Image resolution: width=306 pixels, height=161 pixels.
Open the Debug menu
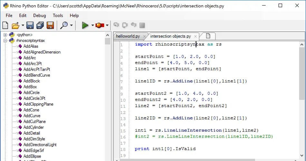39,15
